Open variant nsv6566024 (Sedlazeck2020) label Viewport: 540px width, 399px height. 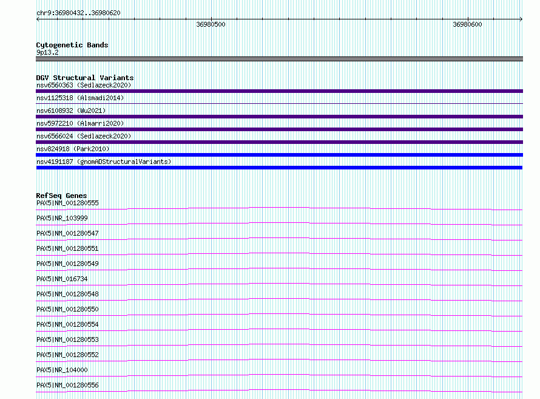point(84,136)
